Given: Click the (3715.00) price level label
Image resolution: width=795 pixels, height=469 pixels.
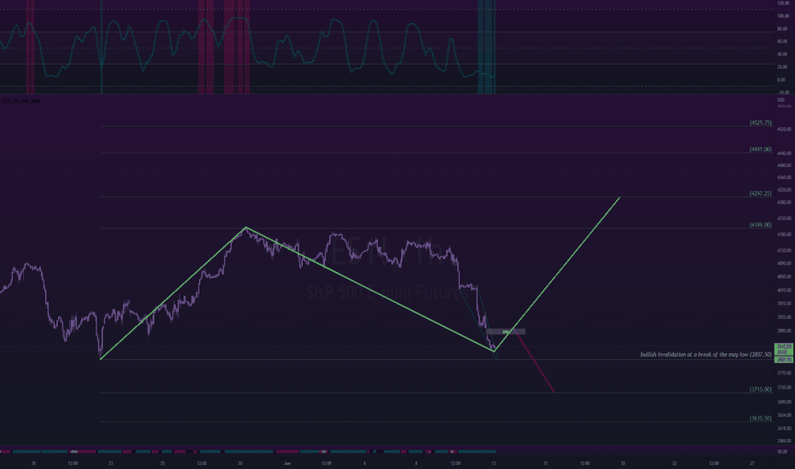Looking at the screenshot, I should pyautogui.click(x=761, y=390).
